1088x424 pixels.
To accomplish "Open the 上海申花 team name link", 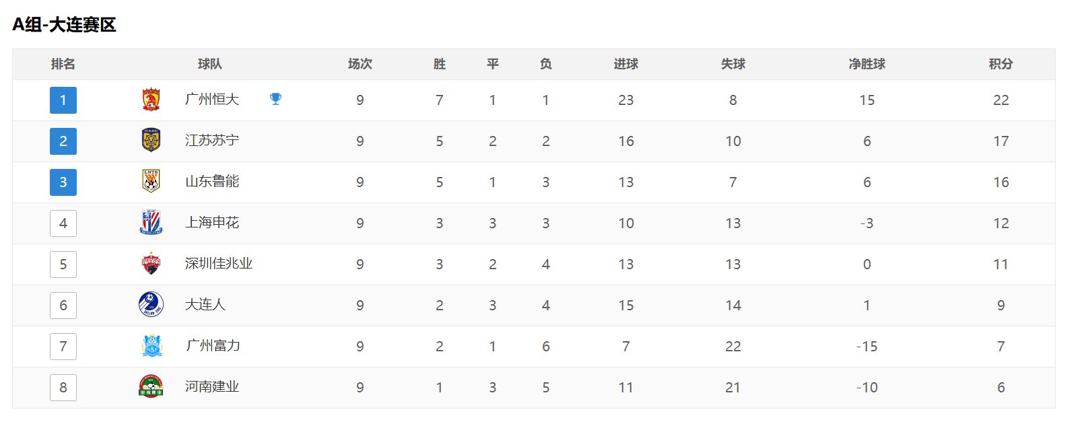I will [212, 223].
